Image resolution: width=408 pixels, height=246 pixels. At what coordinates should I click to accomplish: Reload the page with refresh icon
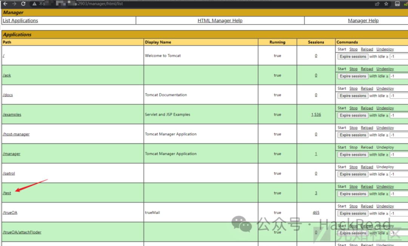[x=23, y=4]
